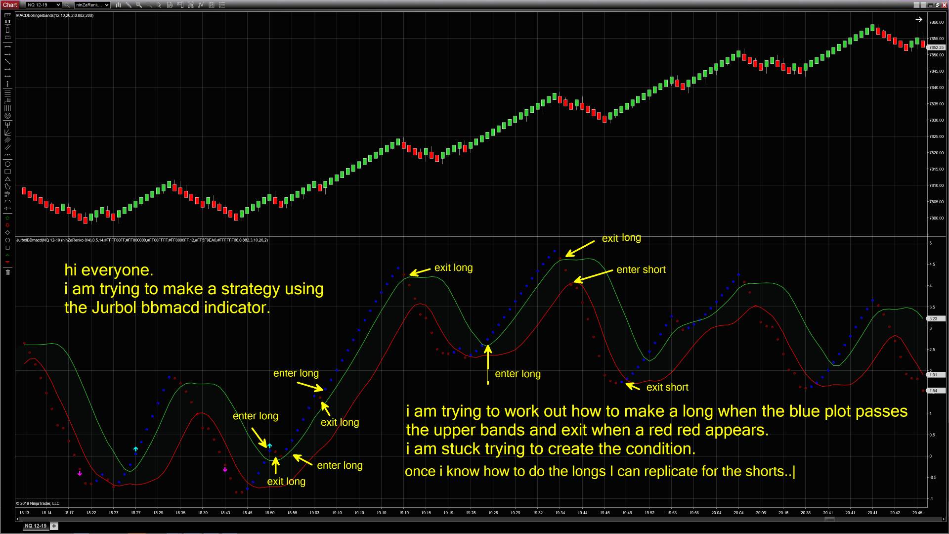Open the bar type chart style icon
The image size is (949, 534).
118,5
